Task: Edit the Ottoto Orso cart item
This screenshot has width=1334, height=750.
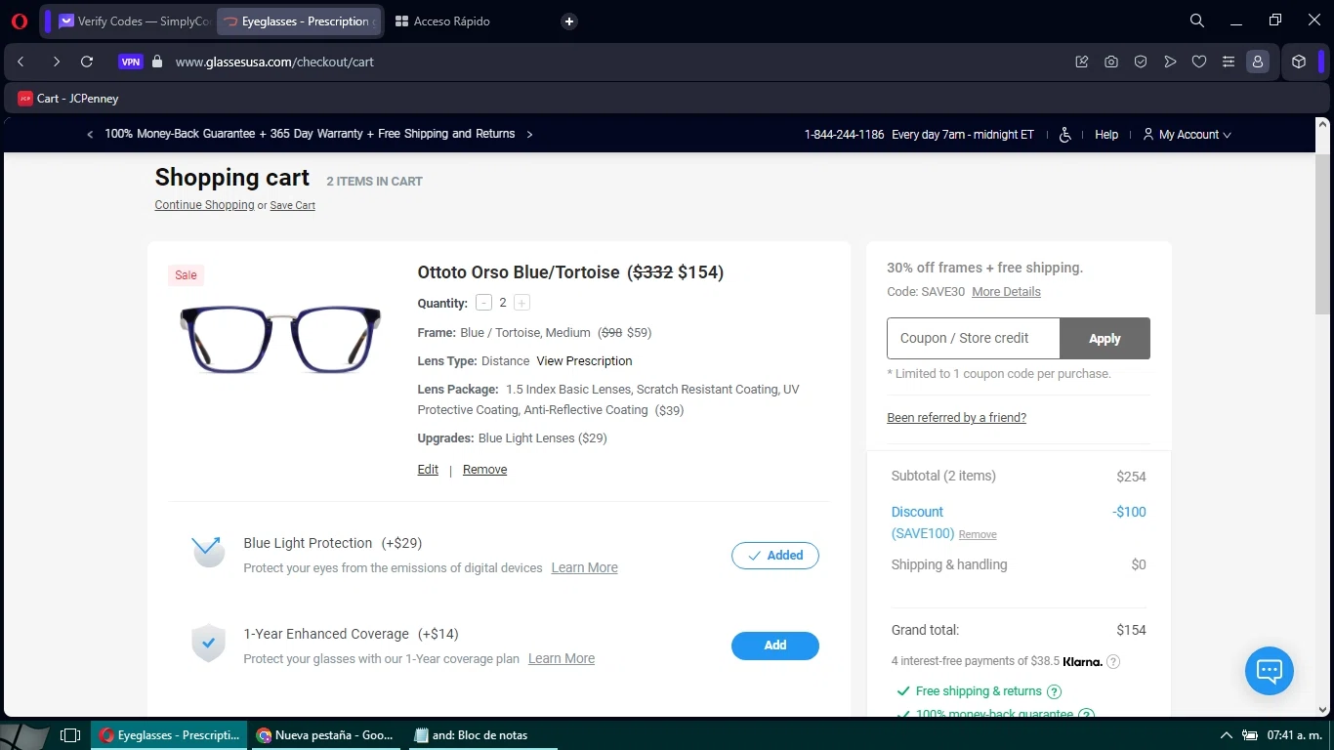Action: (428, 470)
